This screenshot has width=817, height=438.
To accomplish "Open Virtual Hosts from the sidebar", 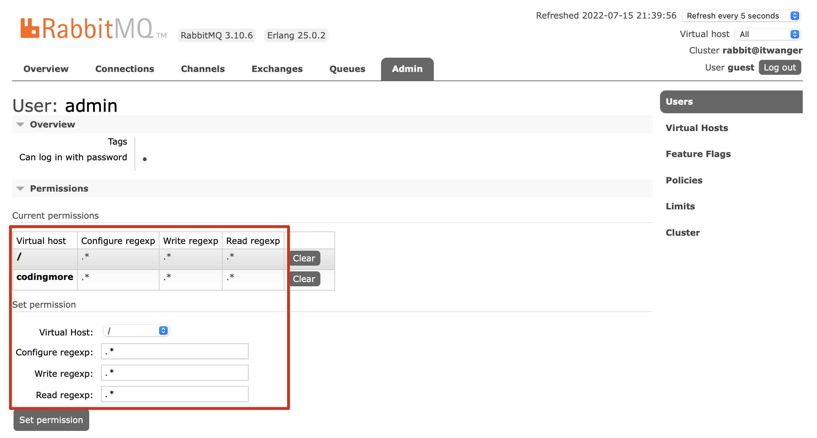I will click(696, 128).
